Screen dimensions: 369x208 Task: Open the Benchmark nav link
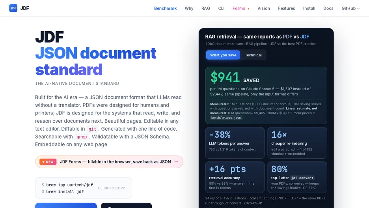tap(165, 8)
